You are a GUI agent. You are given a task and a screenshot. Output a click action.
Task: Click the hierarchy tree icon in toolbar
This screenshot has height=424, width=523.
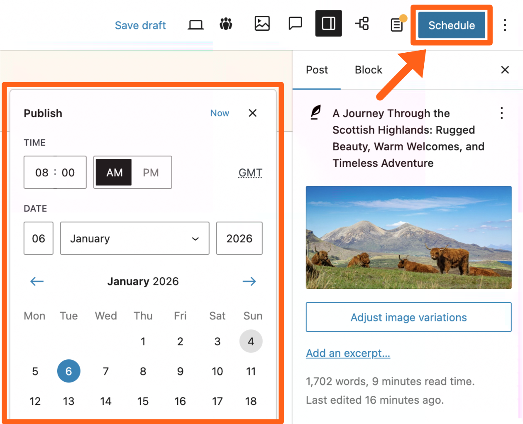point(362,24)
